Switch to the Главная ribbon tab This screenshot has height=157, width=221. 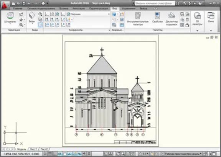point(18,8)
